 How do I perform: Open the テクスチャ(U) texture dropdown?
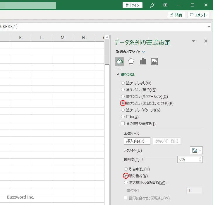coord(196,150)
